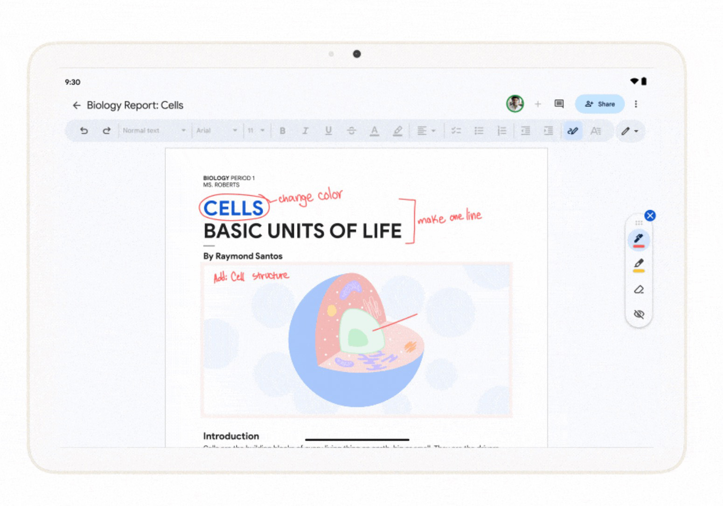Select the yellow highlighter markup tool
Viewport: 723px width, 506px height.
tap(639, 265)
